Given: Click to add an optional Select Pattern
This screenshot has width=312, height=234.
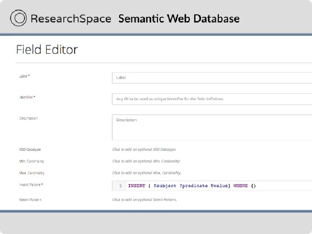Looking at the screenshot, I should (144, 200).
